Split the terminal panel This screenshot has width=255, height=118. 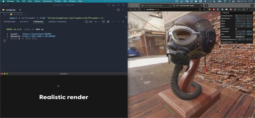tap(103, 22)
